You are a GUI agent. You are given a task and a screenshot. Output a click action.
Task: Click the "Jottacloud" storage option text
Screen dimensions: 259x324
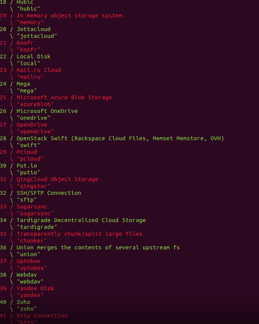(33, 29)
